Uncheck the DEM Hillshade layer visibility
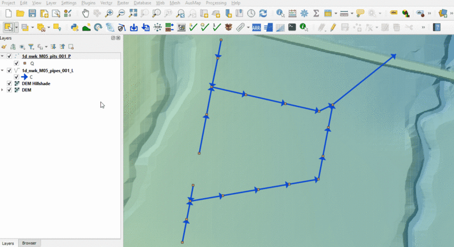Image resolution: width=454 pixels, height=247 pixels. click(9, 83)
